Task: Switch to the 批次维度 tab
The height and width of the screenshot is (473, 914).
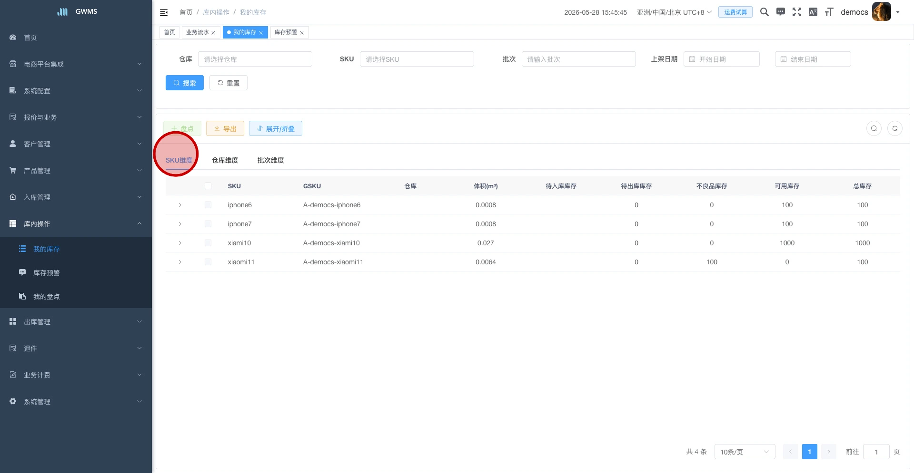Action: tap(270, 160)
